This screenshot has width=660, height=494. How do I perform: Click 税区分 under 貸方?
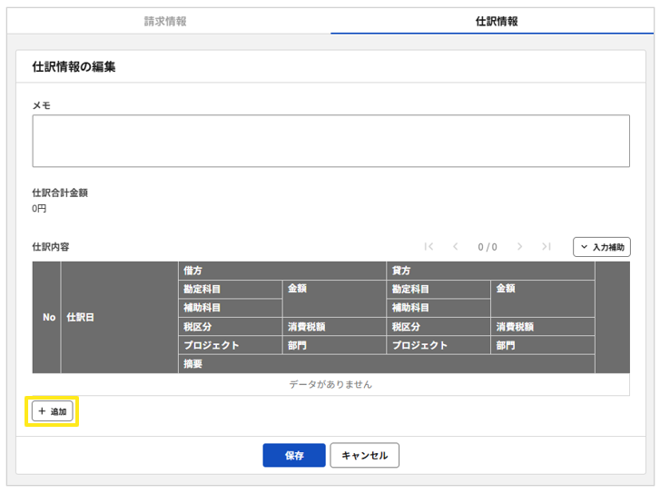438,326
